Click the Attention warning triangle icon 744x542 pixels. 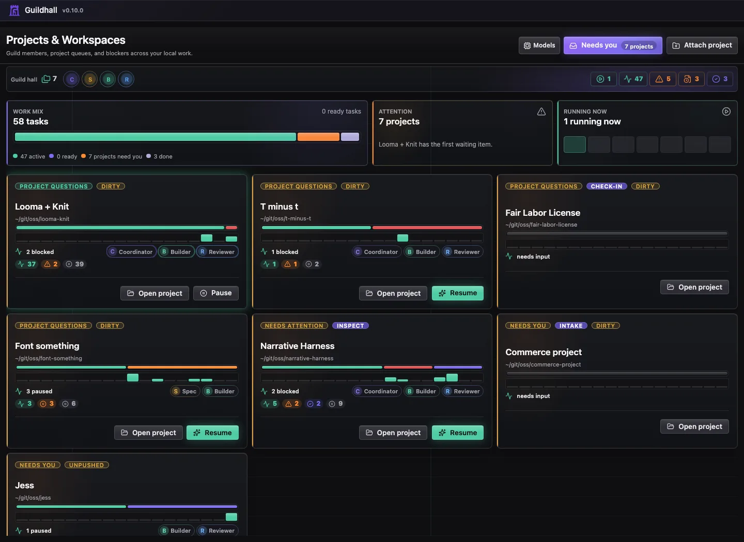click(541, 111)
